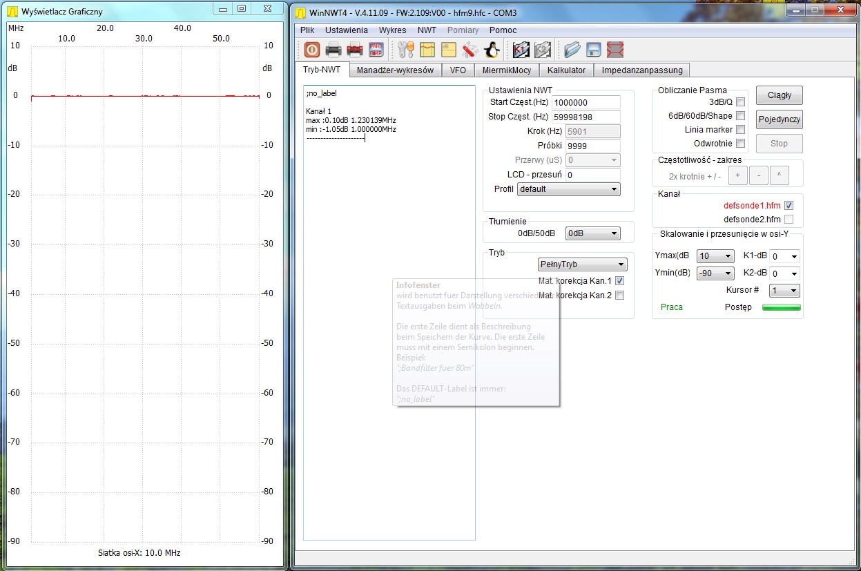Click the penguin icon in toolbar
This screenshot has height=571, width=861.
tap(491, 50)
